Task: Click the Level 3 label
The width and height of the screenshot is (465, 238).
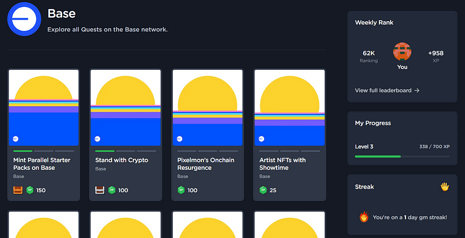Action: pyautogui.click(x=364, y=147)
